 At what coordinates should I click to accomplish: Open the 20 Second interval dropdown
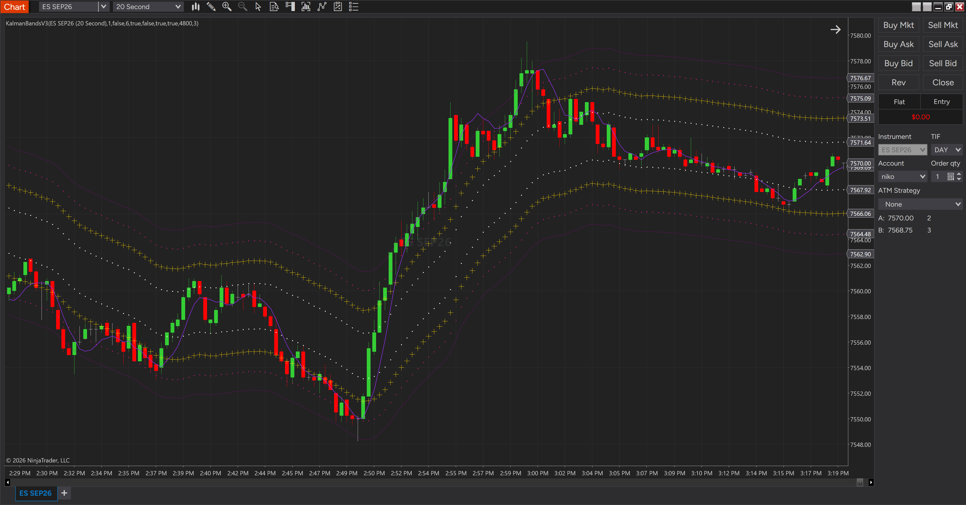(x=148, y=6)
